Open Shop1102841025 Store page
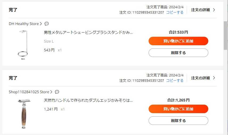The height and width of the screenshot is (135, 228). pos(29,92)
